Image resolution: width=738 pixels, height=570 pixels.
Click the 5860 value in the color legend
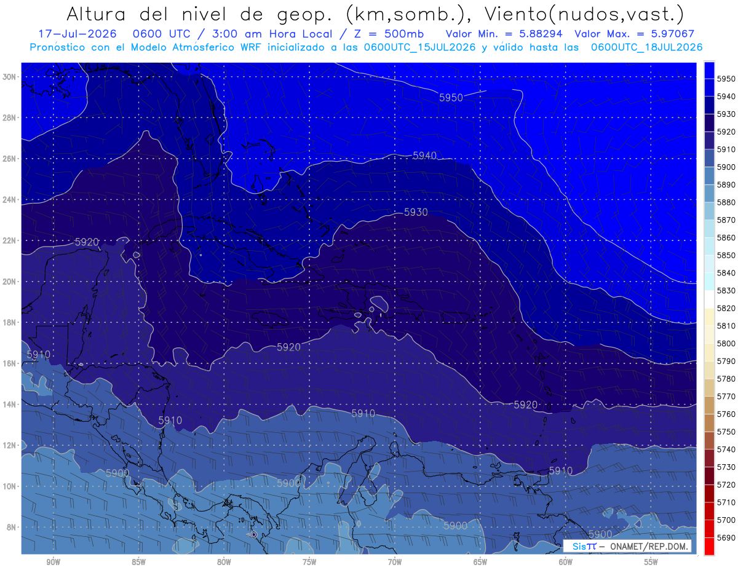(x=726, y=238)
